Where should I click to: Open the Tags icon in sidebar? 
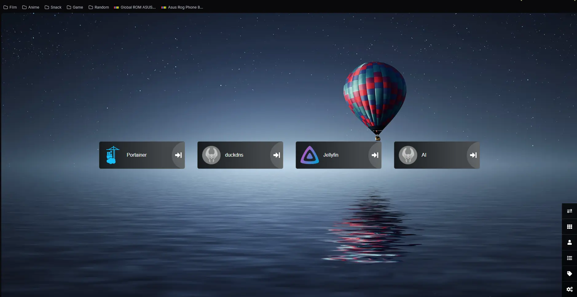point(569,274)
